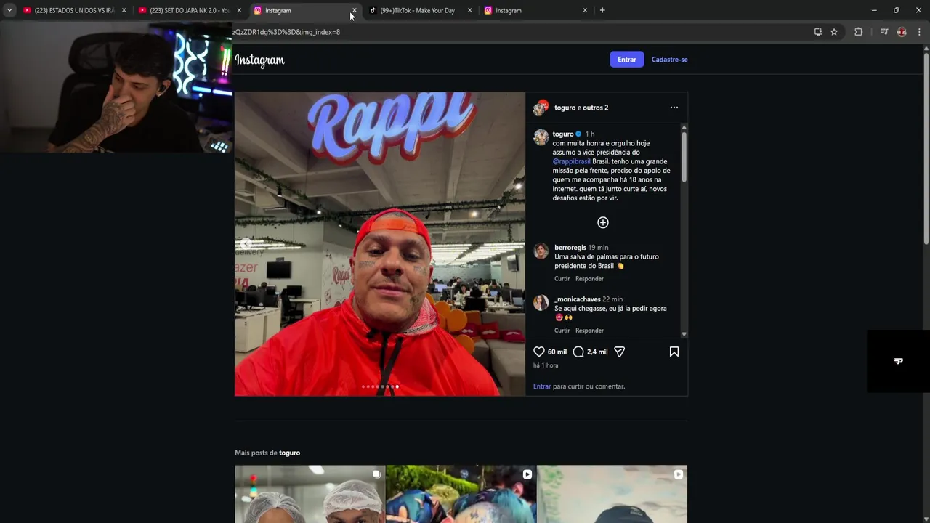The height and width of the screenshot is (523, 930).
Task: Click the Cadastre-se link
Action: [670, 60]
